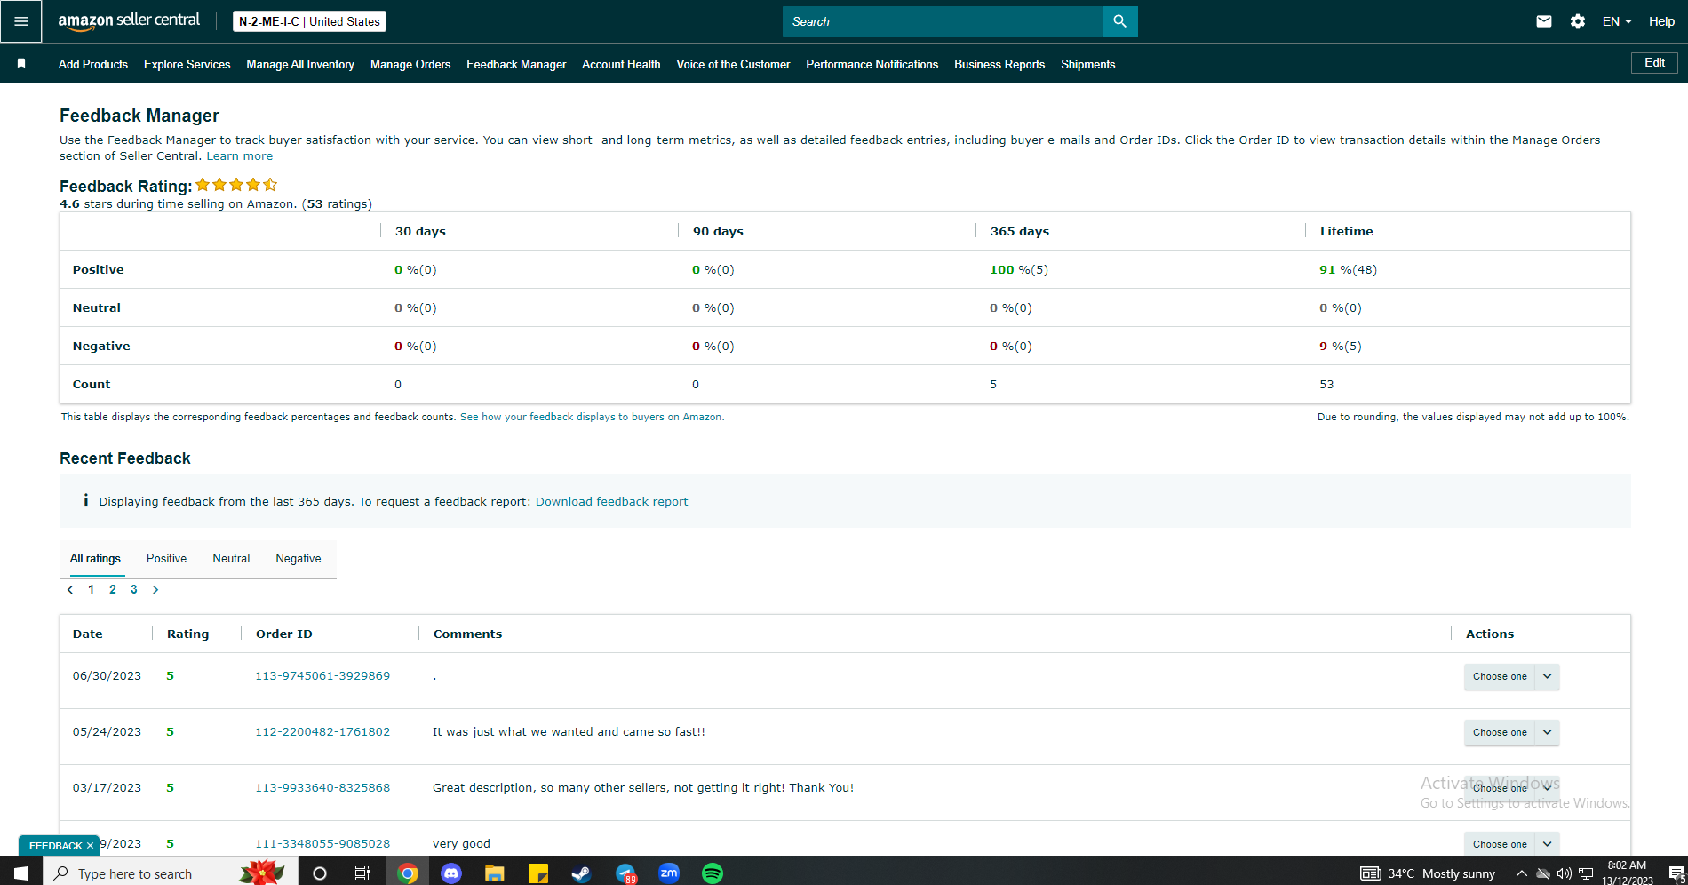Select the All ratings tab
This screenshot has height=885, width=1688.
point(95,558)
